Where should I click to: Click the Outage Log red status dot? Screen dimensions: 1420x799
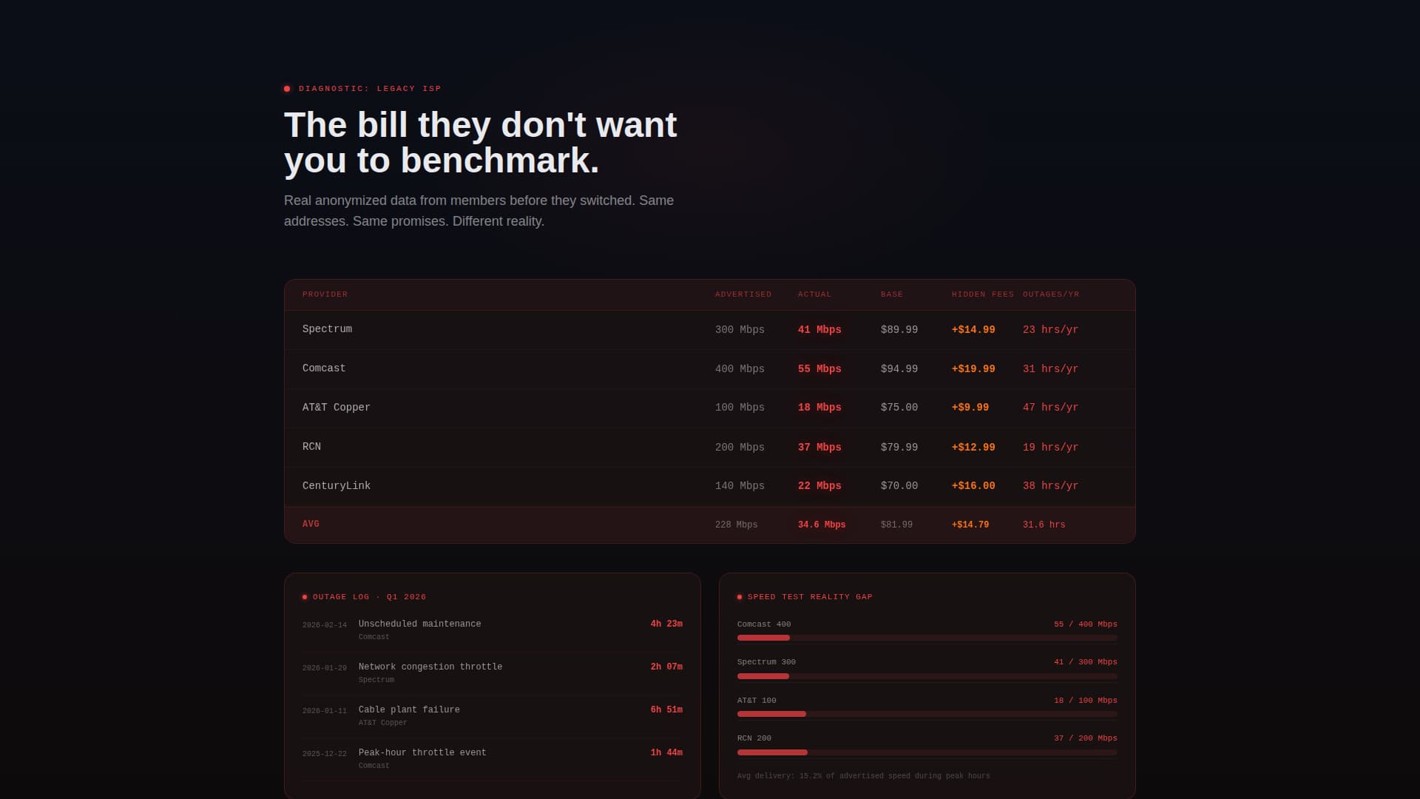pyautogui.click(x=305, y=597)
